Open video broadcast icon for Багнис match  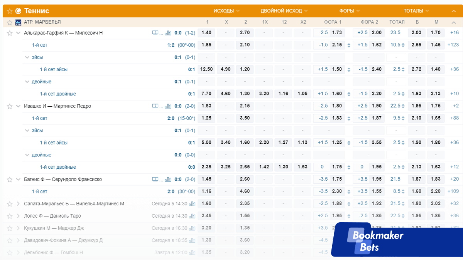155,179
